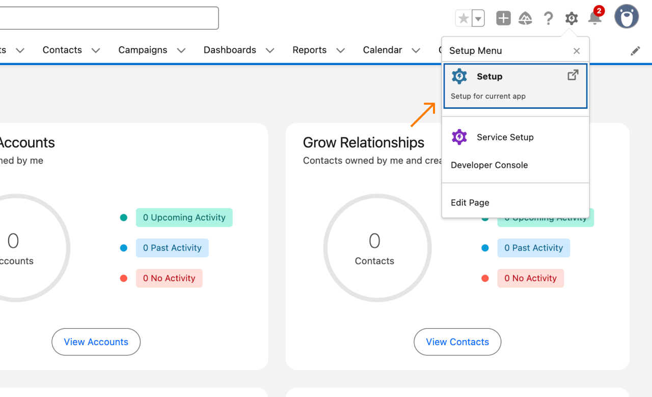Viewport: 652px width, 397px height.
Task: Choose Edit Page in Setup Menu
Action: coord(515,202)
